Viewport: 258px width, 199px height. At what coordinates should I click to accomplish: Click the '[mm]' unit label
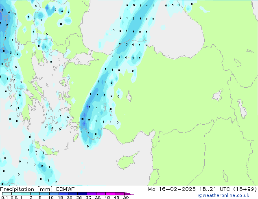pos(45,189)
